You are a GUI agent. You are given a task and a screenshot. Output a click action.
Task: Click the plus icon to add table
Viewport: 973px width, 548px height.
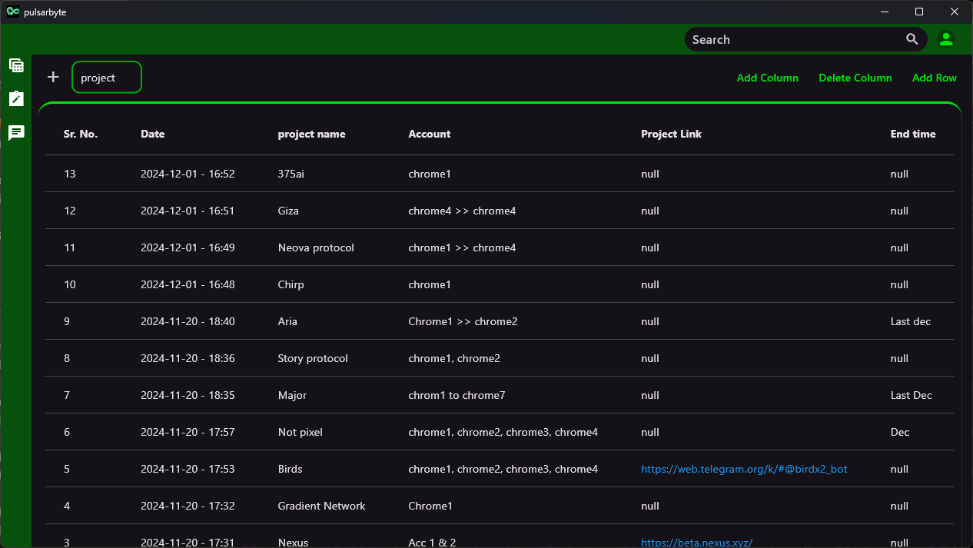click(53, 77)
